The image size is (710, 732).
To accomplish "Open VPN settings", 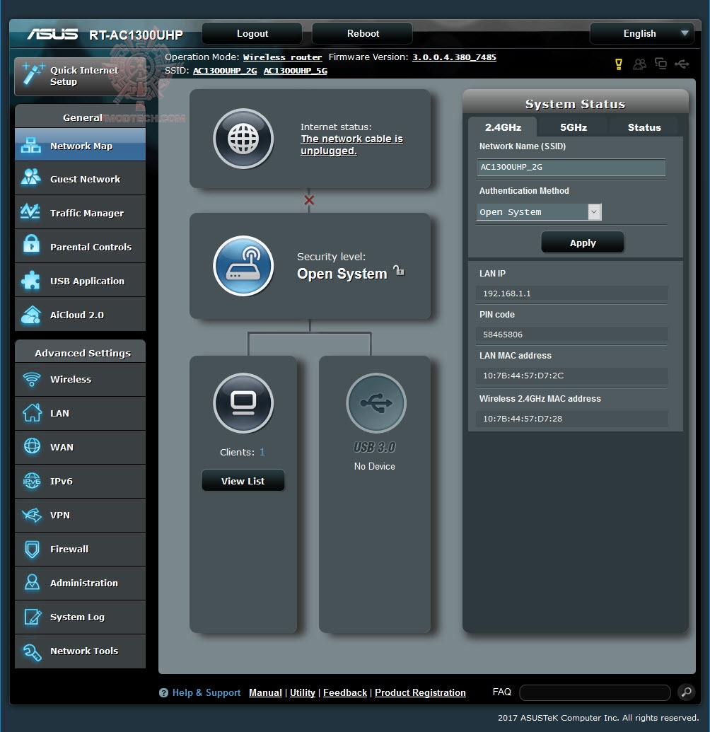I will click(x=81, y=515).
